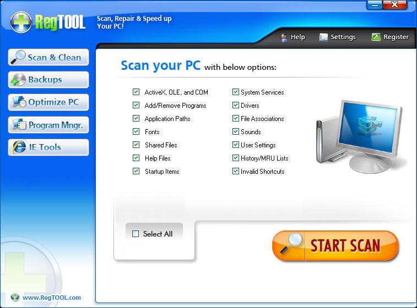Uncheck the Sounds option
Viewport: 417px width, 308px height.
(x=236, y=131)
